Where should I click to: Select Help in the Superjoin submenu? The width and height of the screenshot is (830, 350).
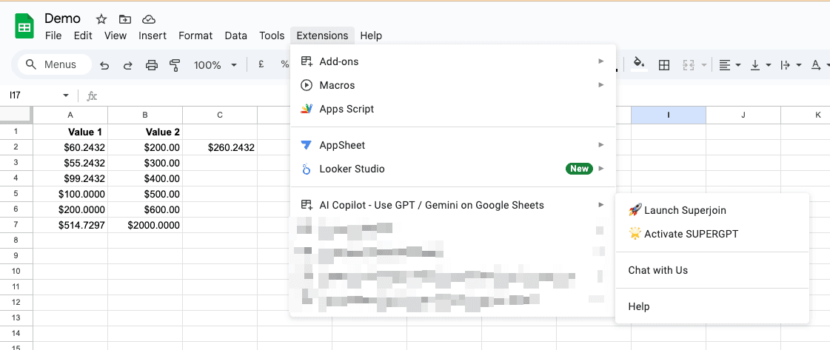click(x=712, y=306)
